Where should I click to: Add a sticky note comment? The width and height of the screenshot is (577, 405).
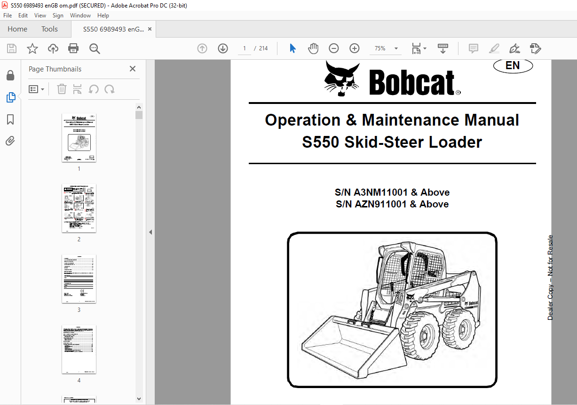[x=474, y=48]
